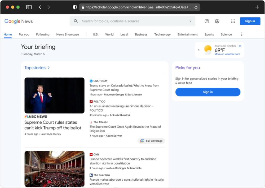This screenshot has height=188, width=265.
Task: Select the USA TODAY source icon
Action: (91, 81)
